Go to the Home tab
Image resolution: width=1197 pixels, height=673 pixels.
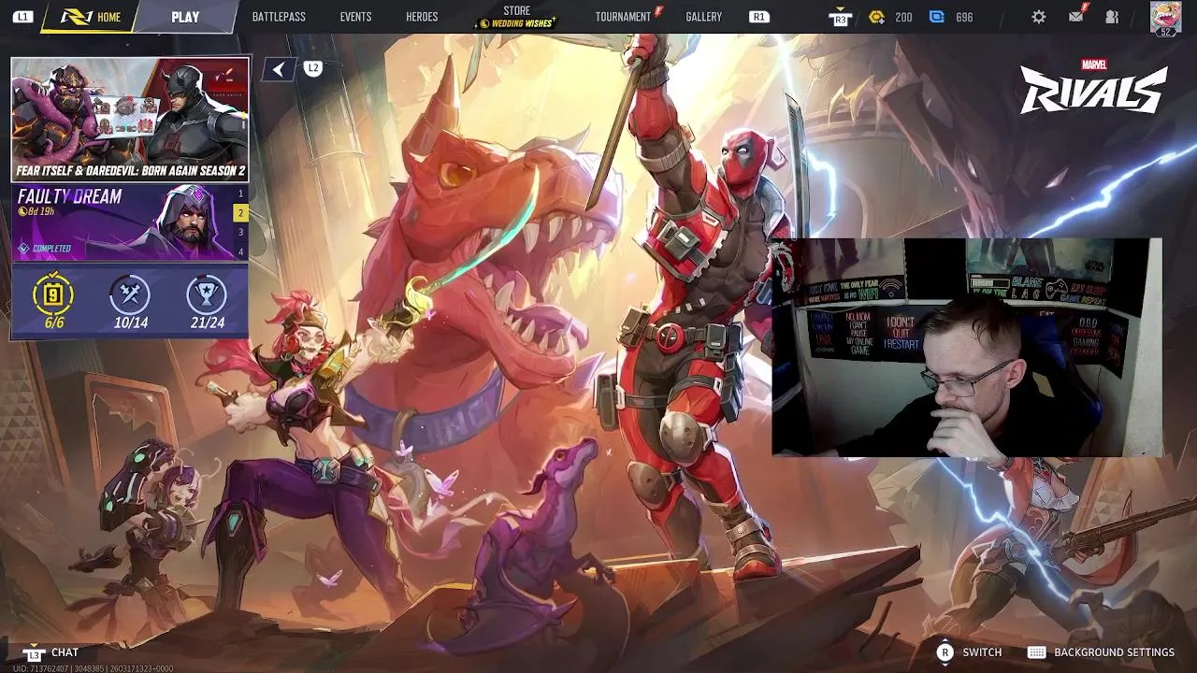tap(92, 17)
